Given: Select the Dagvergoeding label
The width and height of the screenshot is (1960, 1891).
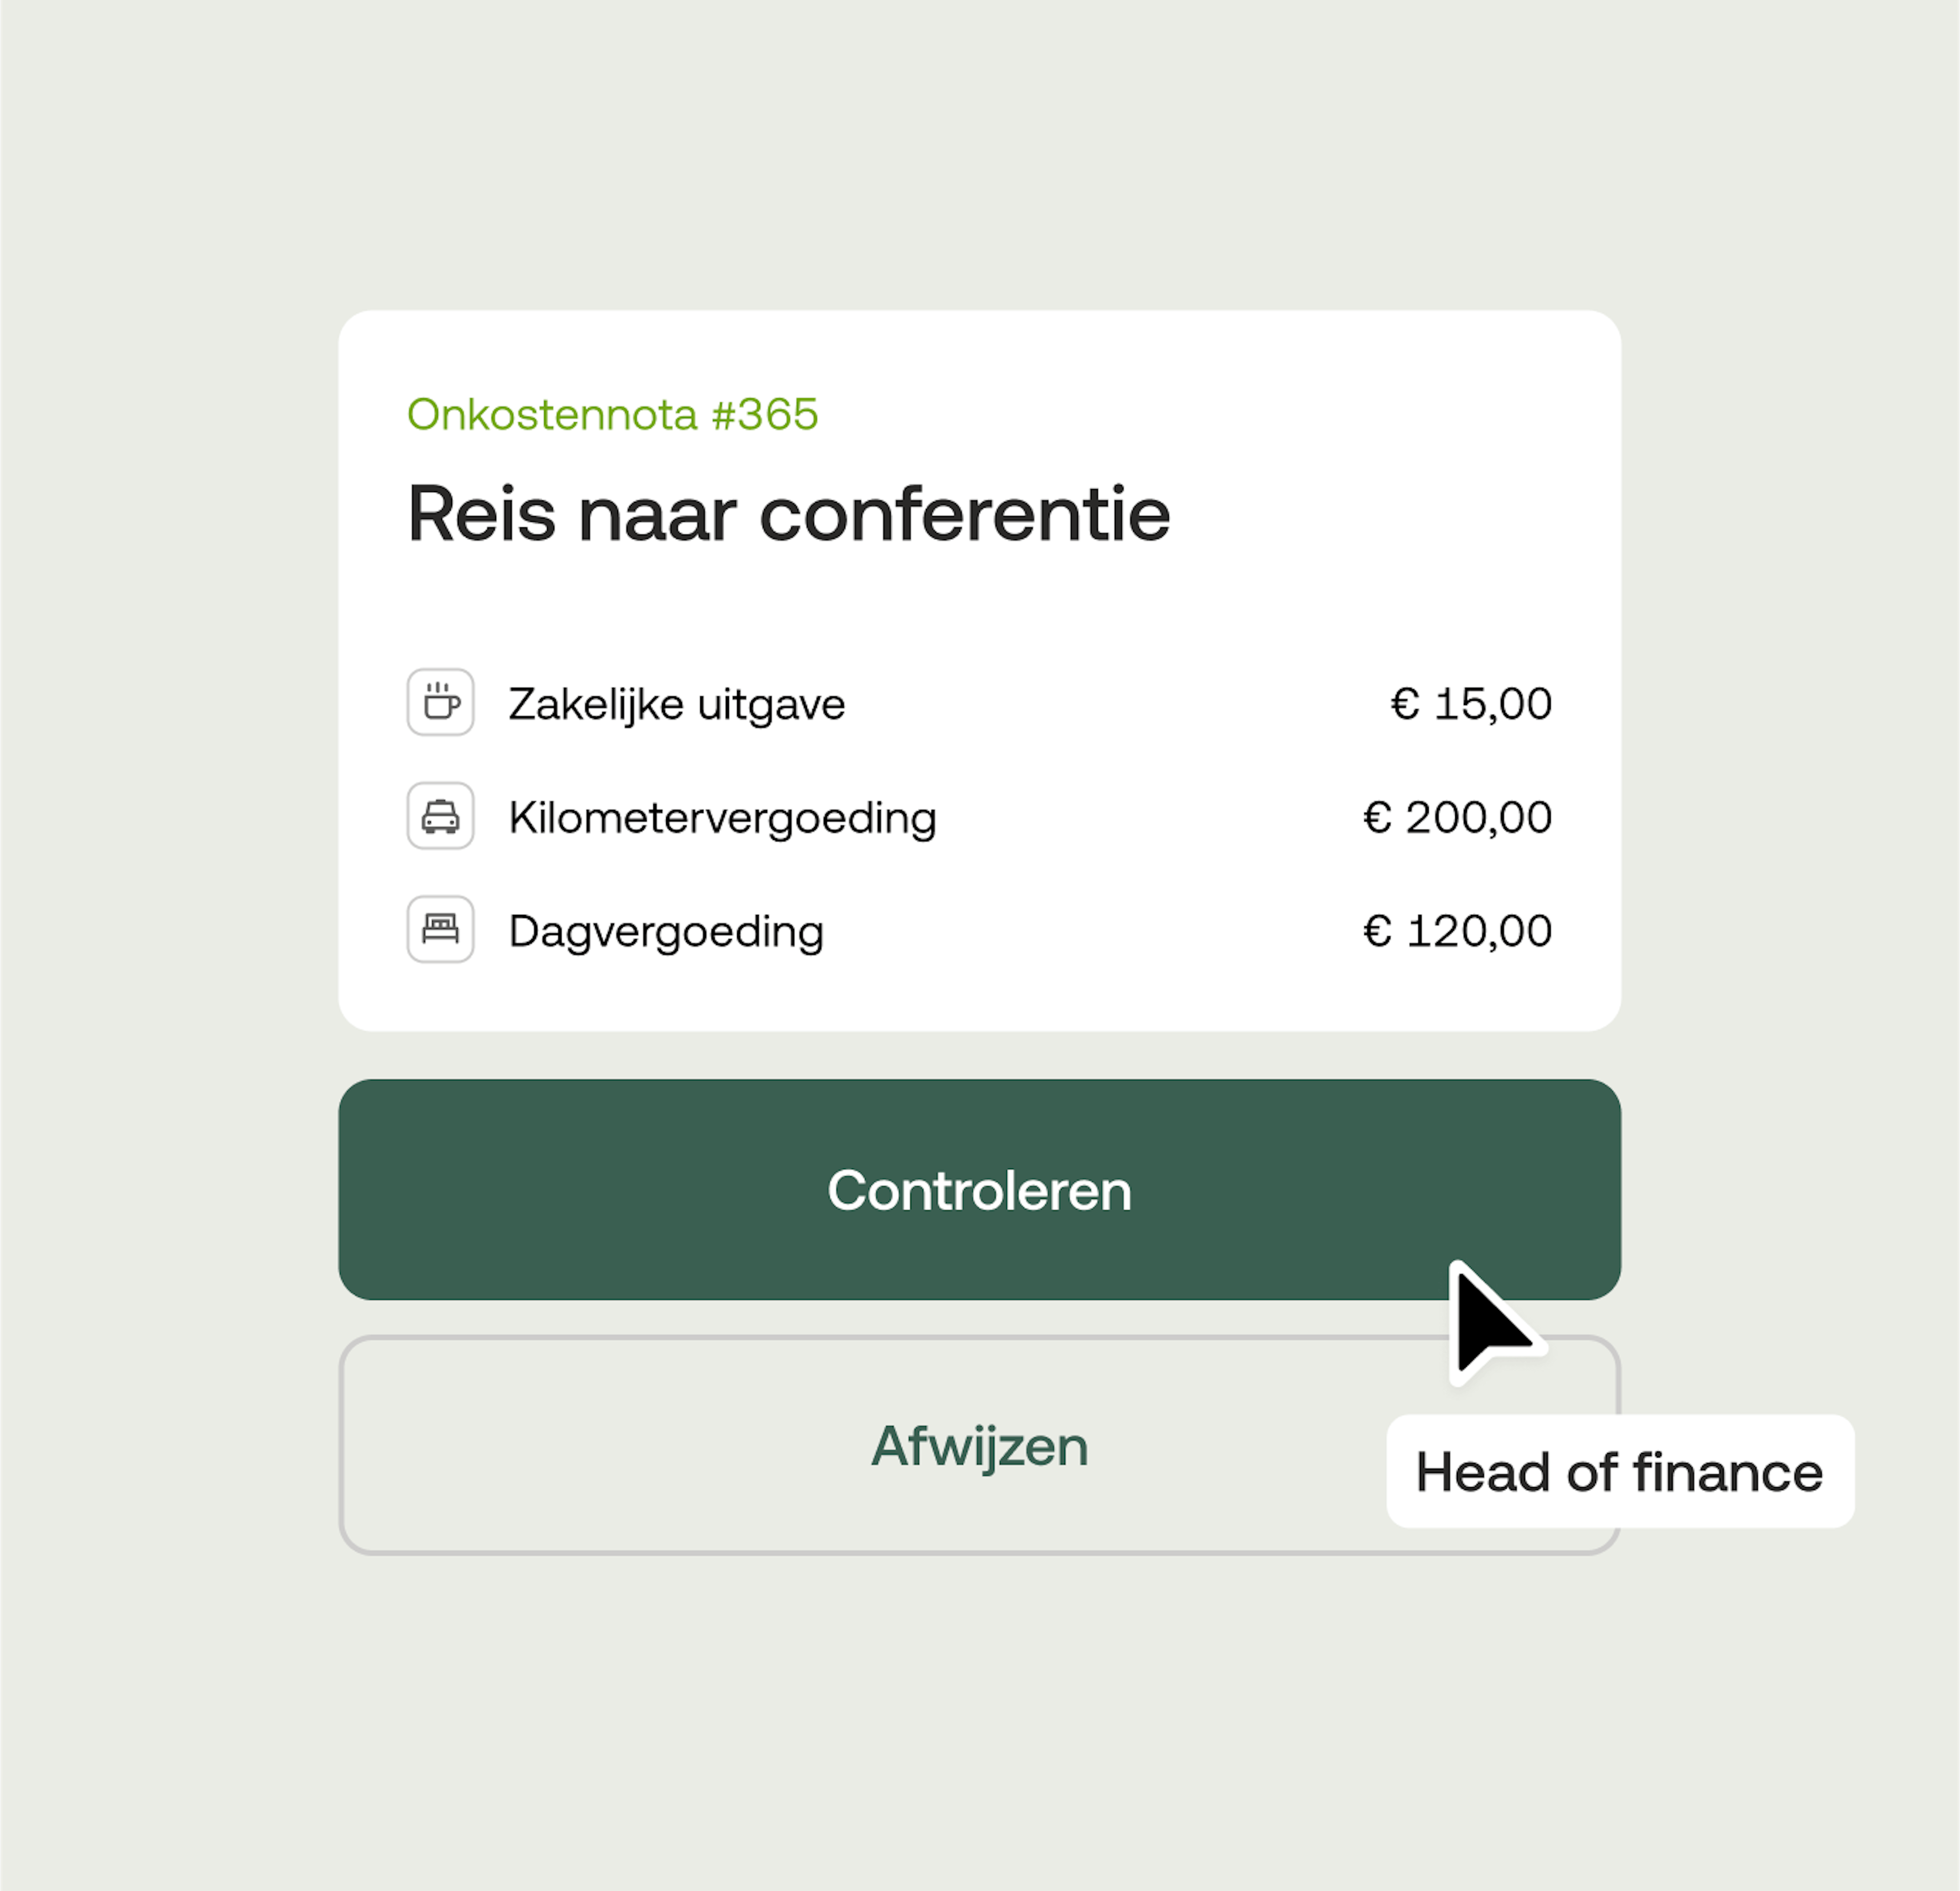Looking at the screenshot, I should tap(666, 931).
